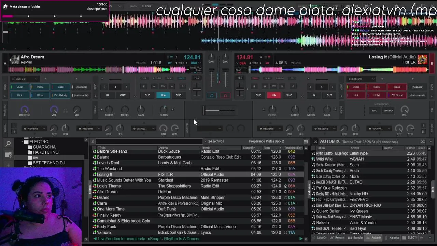The height and width of the screenshot is (246, 437).
Task: Halve the loop length on deck A
Action: click(x=104, y=87)
